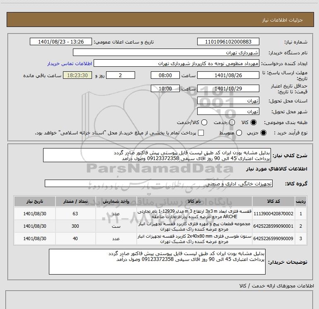Image resolution: width=319 pixels, height=309 pixels.
Task: Click product code 6425226599090009
Action: [x=273, y=238]
